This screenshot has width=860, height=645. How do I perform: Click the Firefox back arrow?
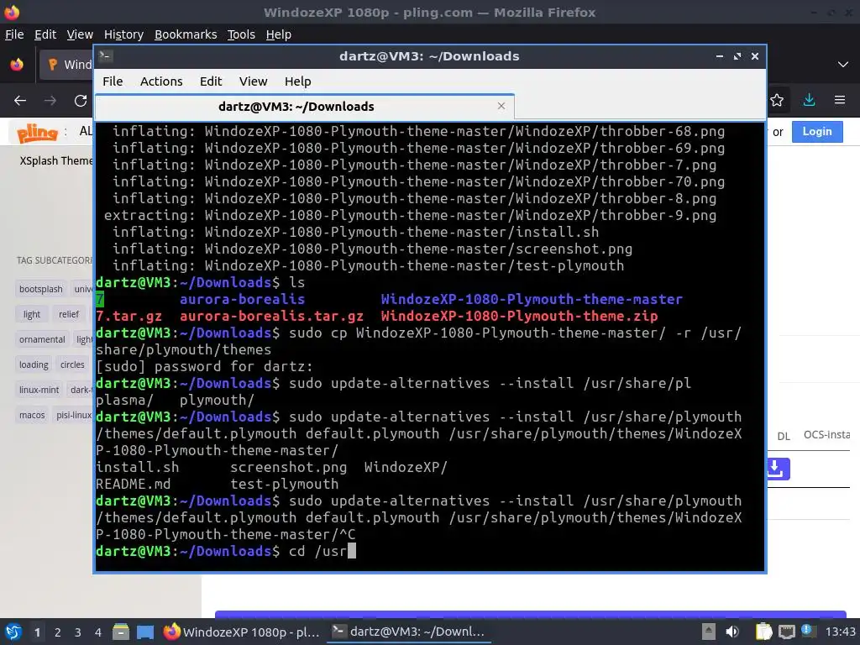(x=20, y=101)
